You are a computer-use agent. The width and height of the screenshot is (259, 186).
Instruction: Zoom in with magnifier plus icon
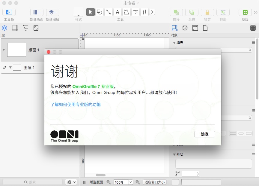click(138, 182)
